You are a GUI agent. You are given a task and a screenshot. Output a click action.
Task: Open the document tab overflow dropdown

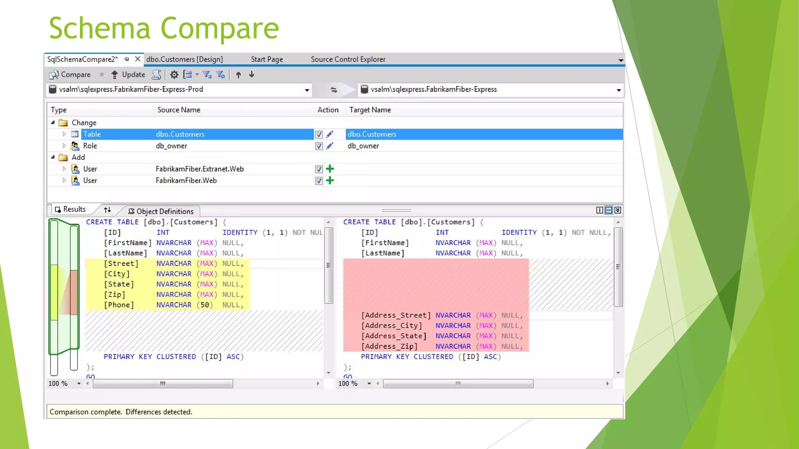(621, 60)
